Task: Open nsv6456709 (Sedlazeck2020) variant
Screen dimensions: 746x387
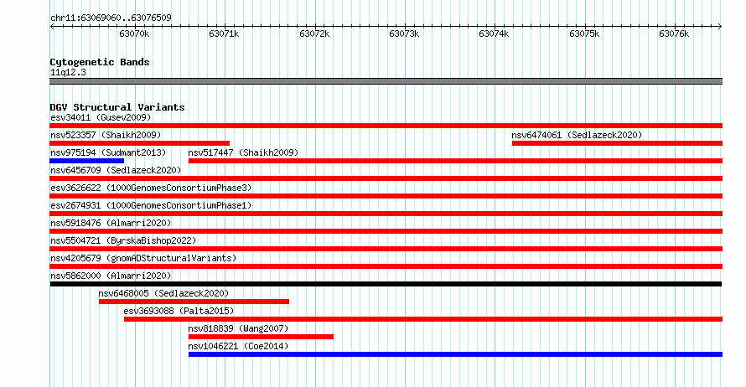Action: coord(116,170)
